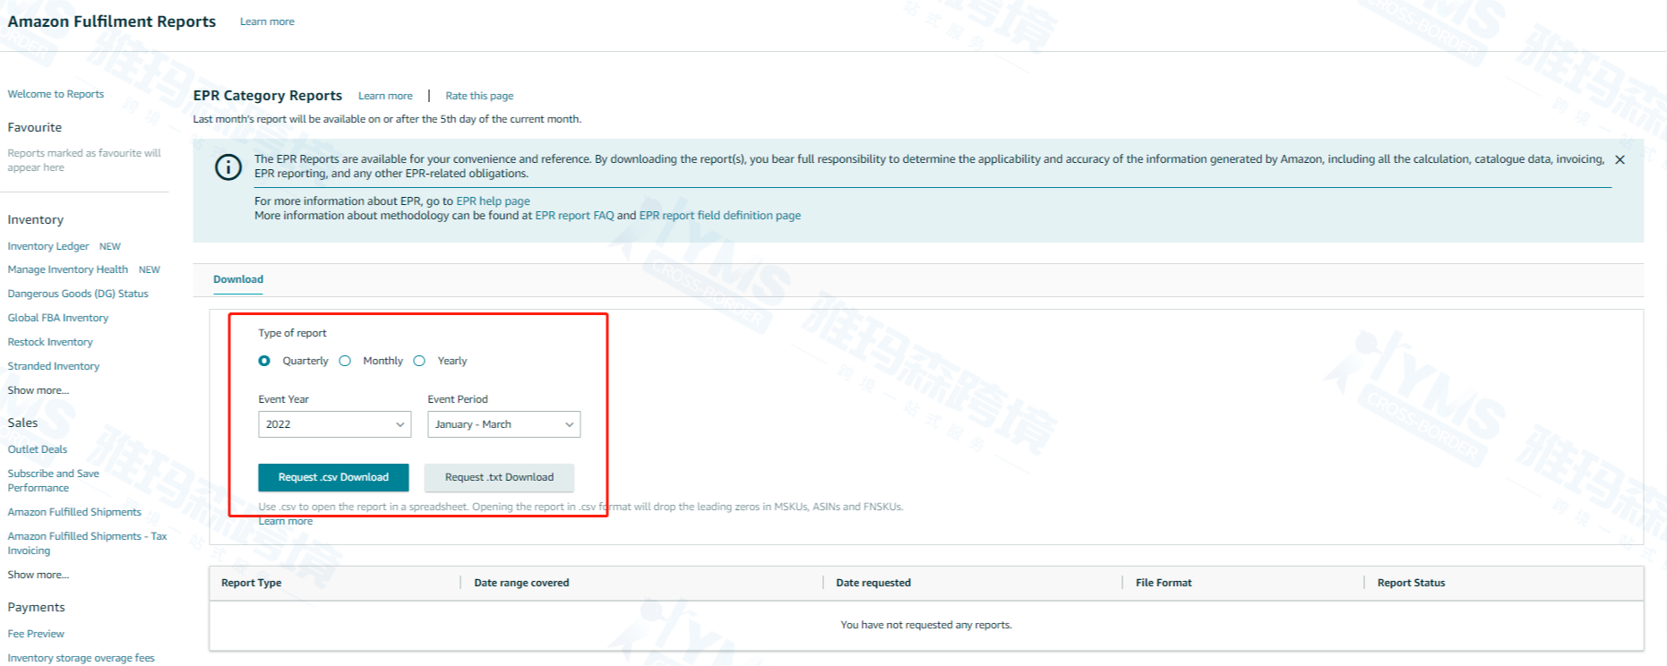Open Manage Inventory Health report
Viewport: 1667px width, 666px height.
click(x=68, y=269)
